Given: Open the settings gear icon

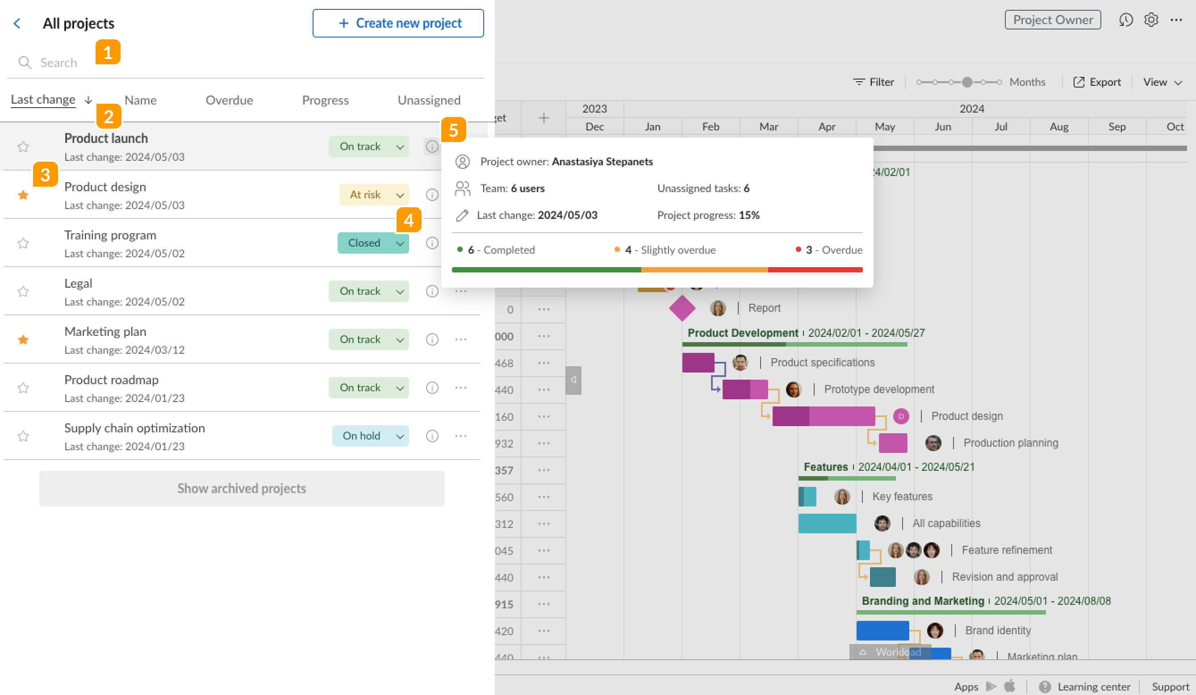Looking at the screenshot, I should [x=1151, y=20].
